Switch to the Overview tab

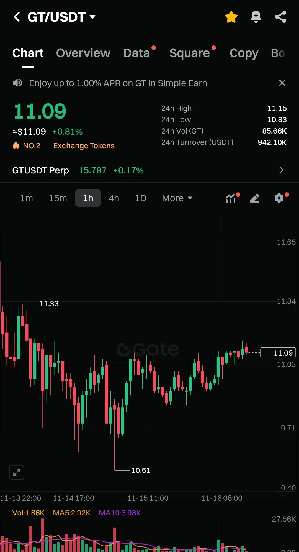click(x=83, y=53)
